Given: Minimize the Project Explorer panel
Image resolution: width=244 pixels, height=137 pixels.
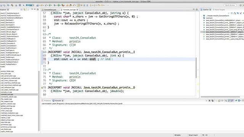Looking at the screenshot, I should [35, 10].
